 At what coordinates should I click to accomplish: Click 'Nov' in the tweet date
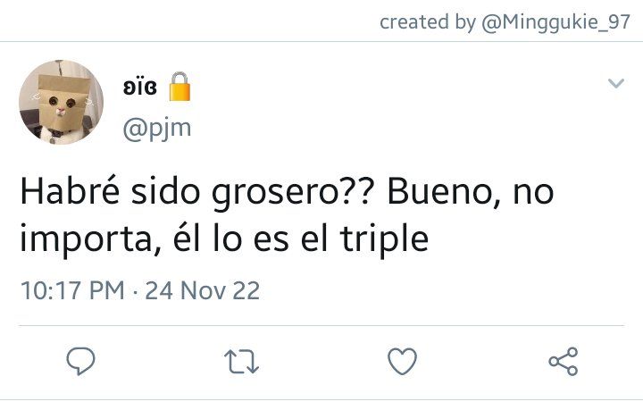(x=203, y=290)
